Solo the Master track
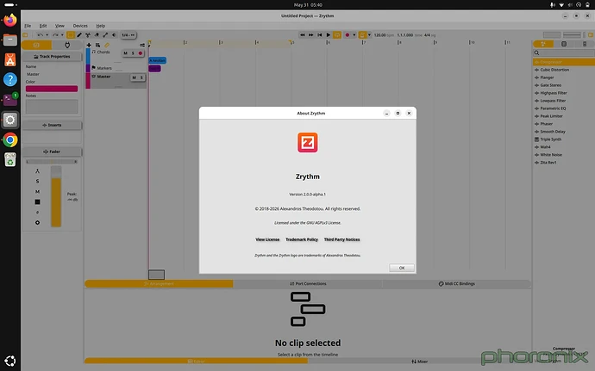Viewport: 595px width, 371px height. tap(141, 77)
